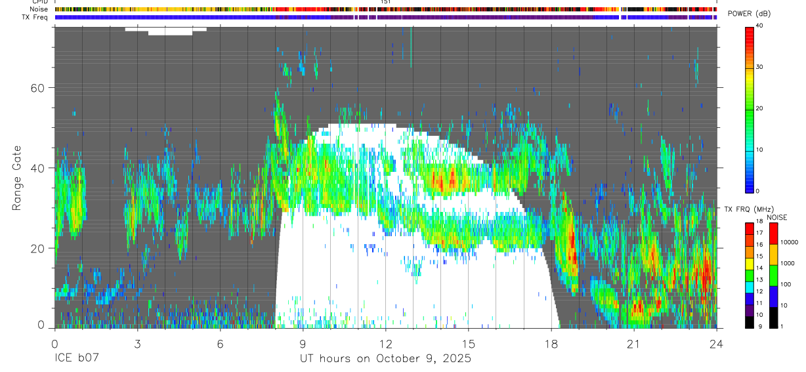The image size is (806, 372).
Task: Click the hour 0 label on the time axis
Action: coord(54,343)
